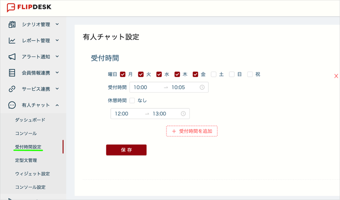Image resolution: width=340 pixels, height=200 pixels.
Task: Click the サービス連携 menu label
Action: (36, 89)
